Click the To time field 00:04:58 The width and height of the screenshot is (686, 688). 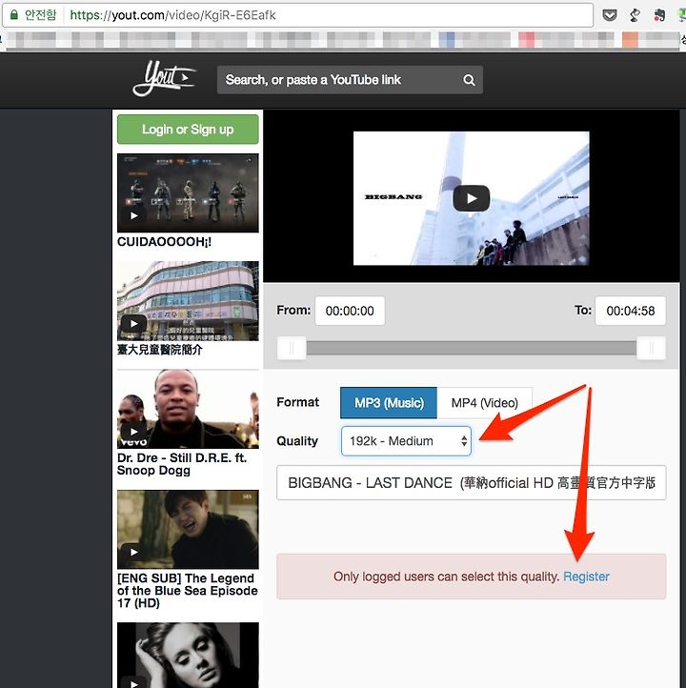631,311
